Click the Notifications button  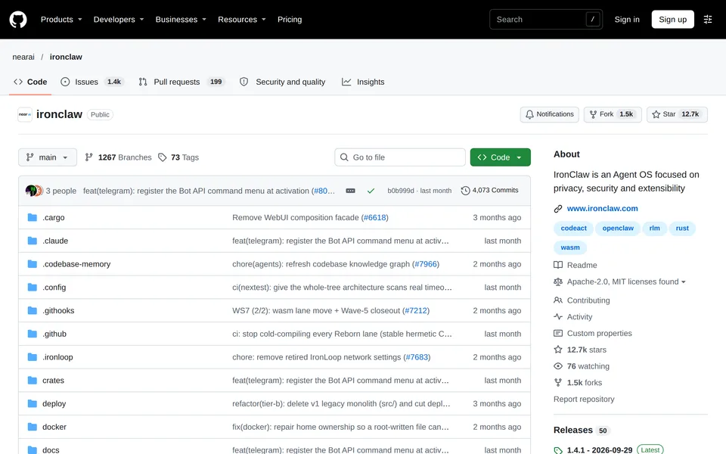click(x=549, y=114)
